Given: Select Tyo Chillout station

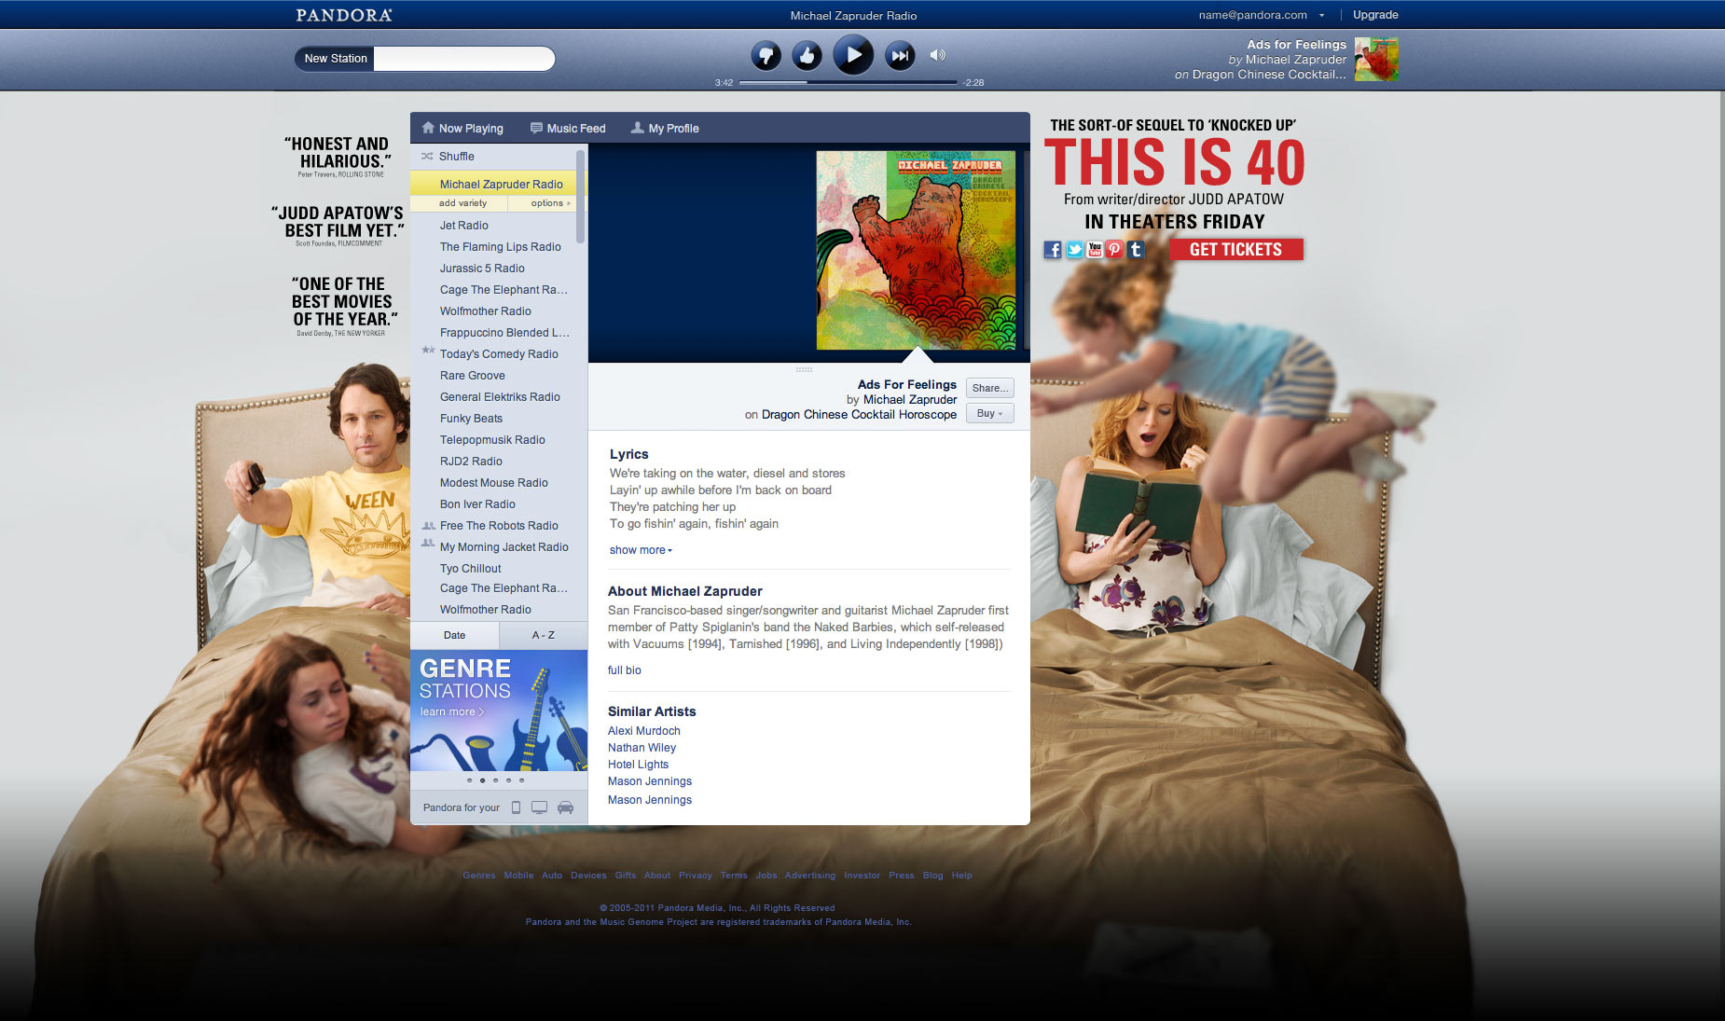Looking at the screenshot, I should pyautogui.click(x=471, y=569).
